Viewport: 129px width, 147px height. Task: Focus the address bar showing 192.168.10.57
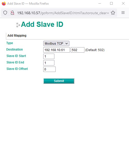pos(63,13)
